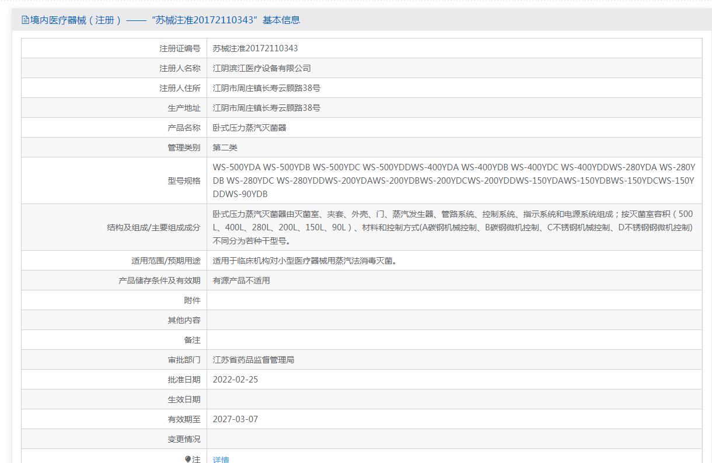Select the registration number value 苏械注准20172110343 in table

tap(255, 48)
